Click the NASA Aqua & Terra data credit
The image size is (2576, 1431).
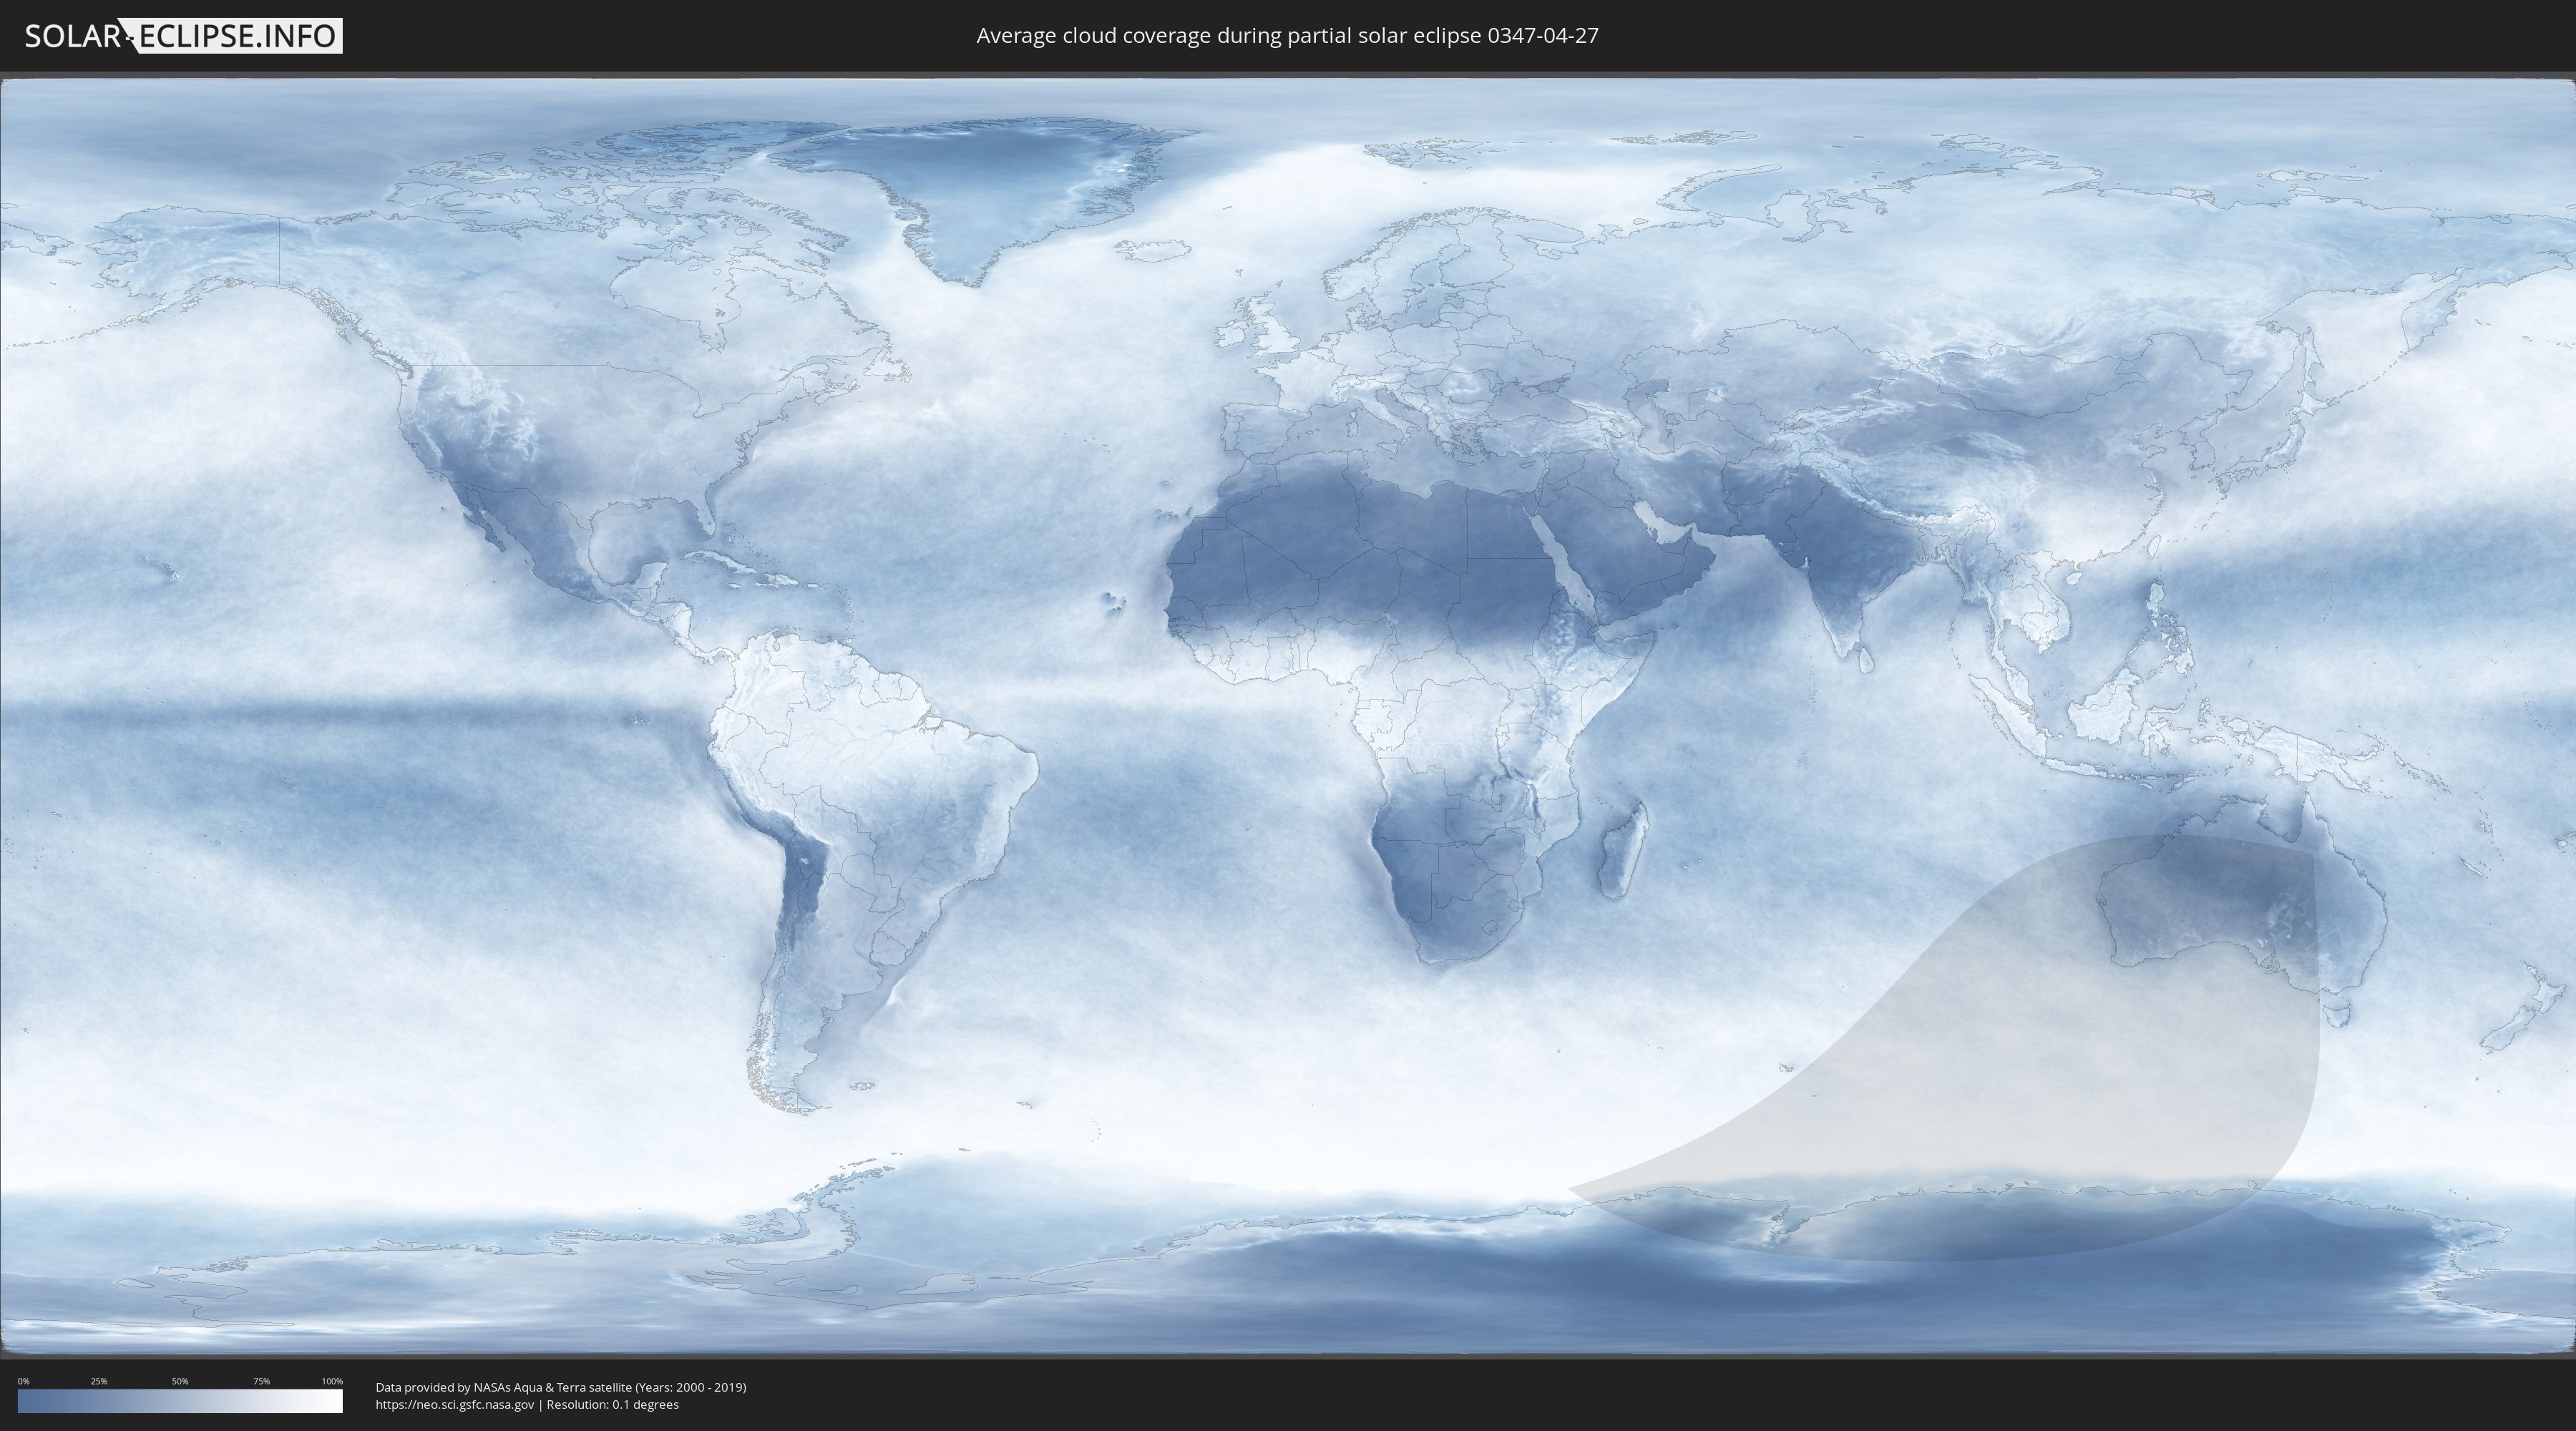[x=560, y=1387]
